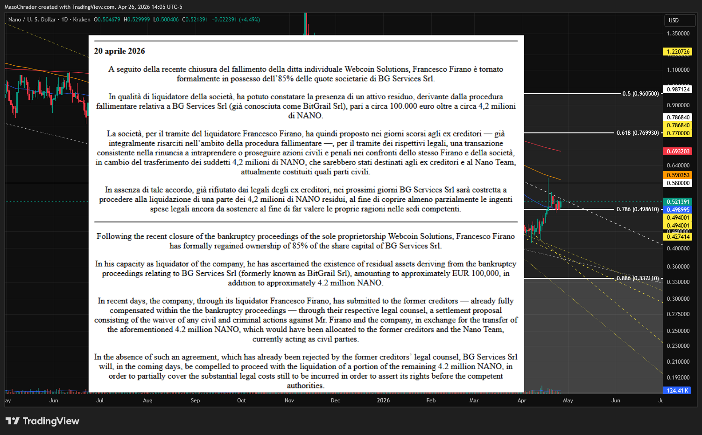
Task: Click the 0.786 (0.498610) Fibonacci level label
Action: (x=638, y=209)
